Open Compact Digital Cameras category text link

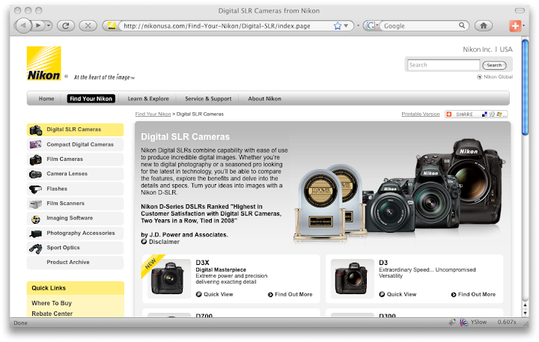coord(80,144)
